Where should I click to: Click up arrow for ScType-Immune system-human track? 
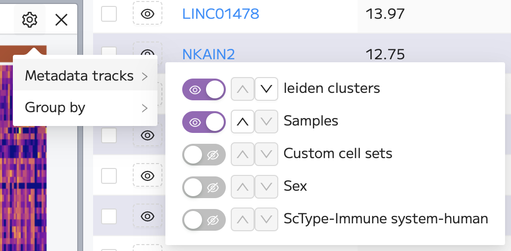point(243,219)
